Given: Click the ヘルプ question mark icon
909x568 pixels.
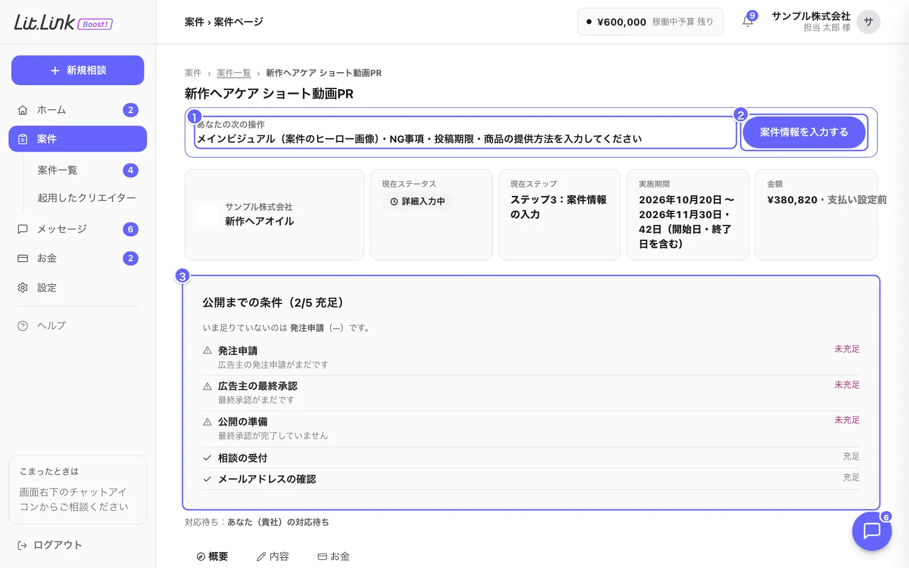Looking at the screenshot, I should 23,326.
